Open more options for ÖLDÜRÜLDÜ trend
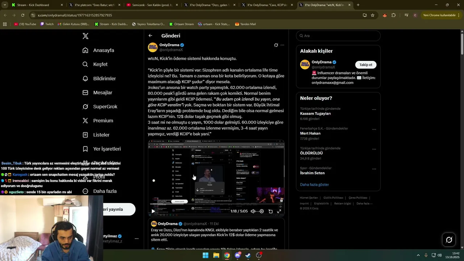 pyautogui.click(x=374, y=149)
